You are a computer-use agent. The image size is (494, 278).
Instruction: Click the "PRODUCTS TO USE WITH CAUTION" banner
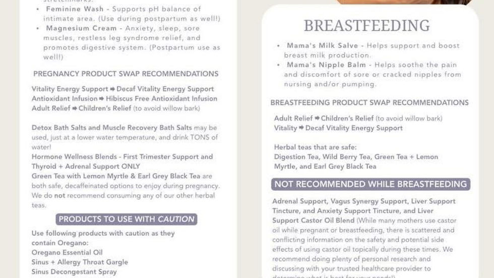[x=126, y=219]
